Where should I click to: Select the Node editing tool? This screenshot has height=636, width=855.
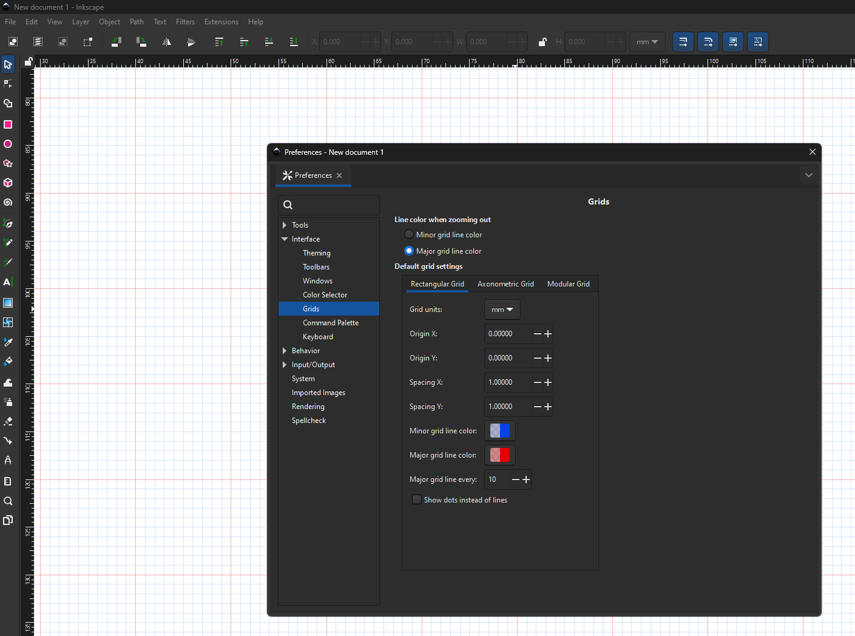[x=8, y=84]
